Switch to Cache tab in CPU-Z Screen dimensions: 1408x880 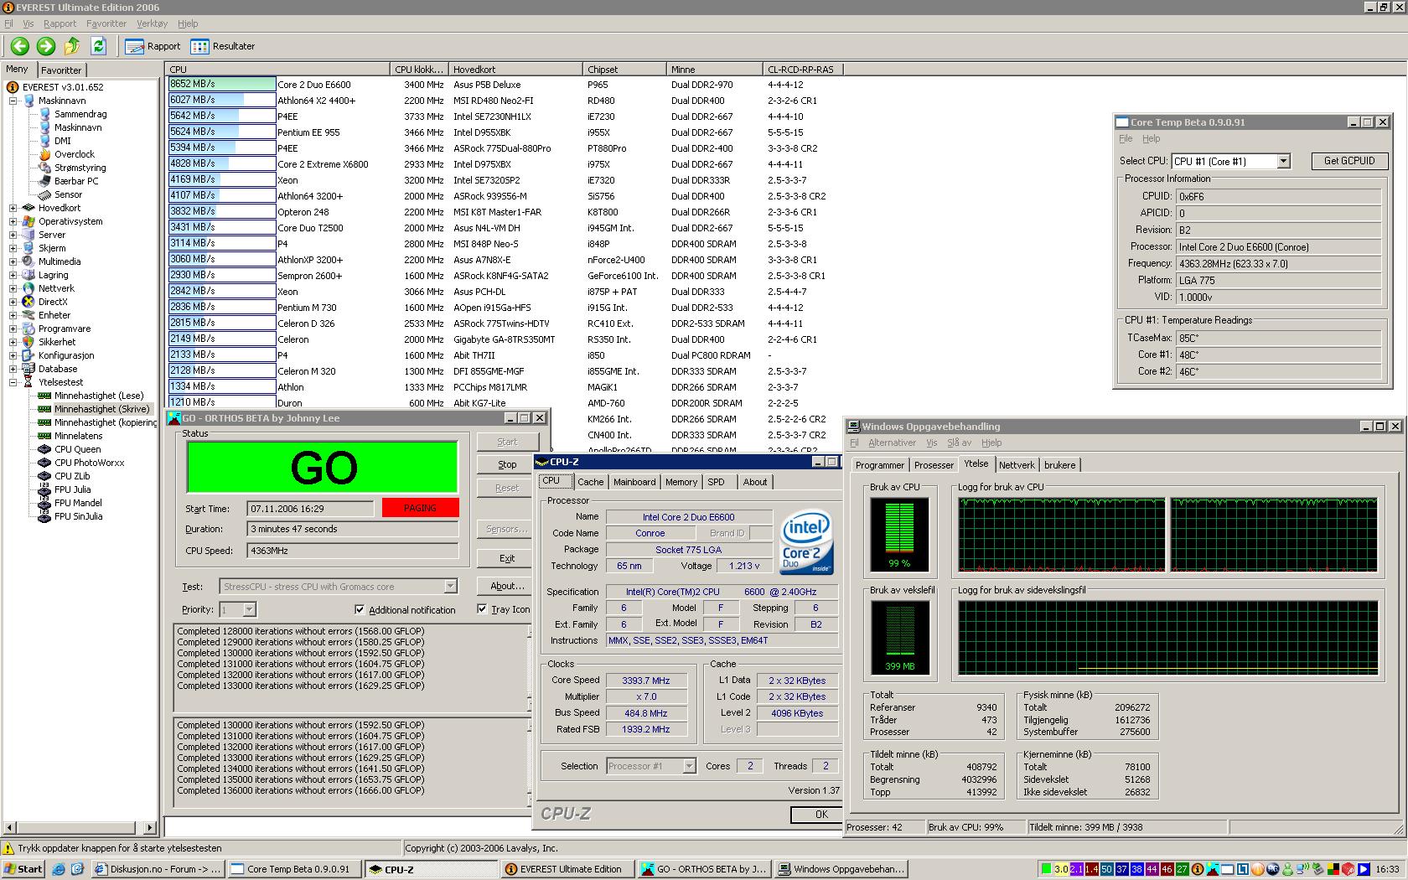pos(590,482)
